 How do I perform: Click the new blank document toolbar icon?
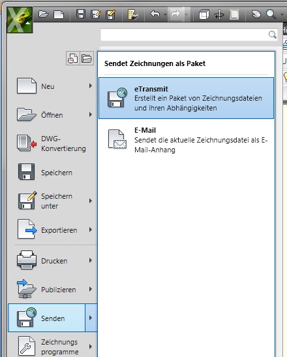(x=59, y=14)
